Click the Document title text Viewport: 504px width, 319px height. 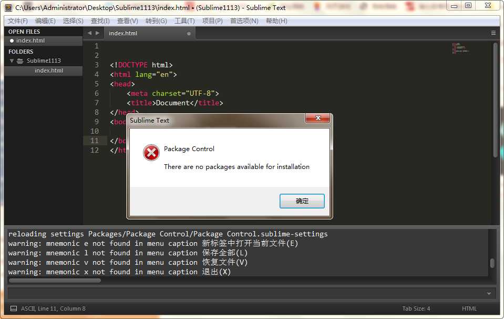[x=172, y=103]
